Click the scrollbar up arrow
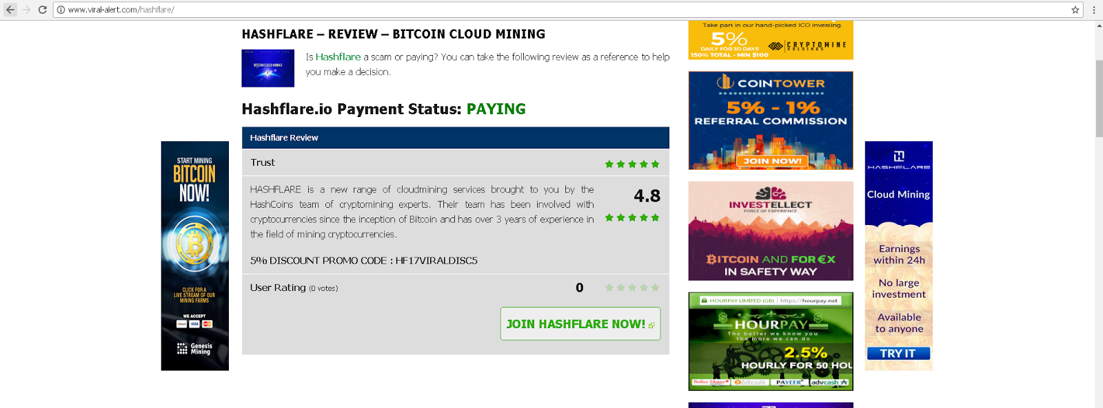 (1099, 25)
